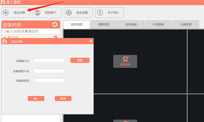Click the 添加设备 plus icon

click(6, 13)
